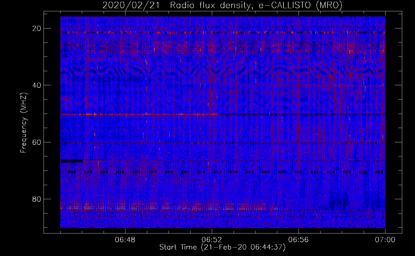The image size is (415, 256).
Task: Click the 40 MHz frequency tick label
Action: [37, 85]
